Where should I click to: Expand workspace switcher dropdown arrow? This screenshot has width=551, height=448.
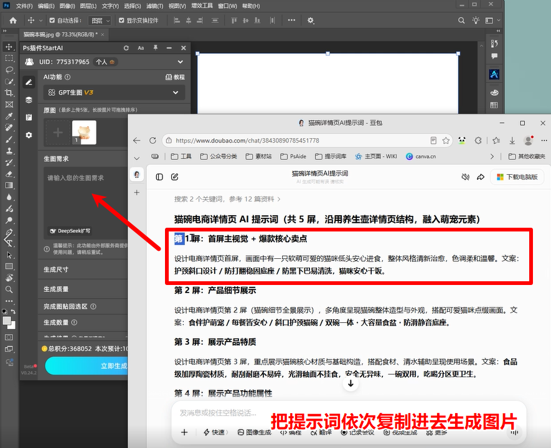point(498,21)
